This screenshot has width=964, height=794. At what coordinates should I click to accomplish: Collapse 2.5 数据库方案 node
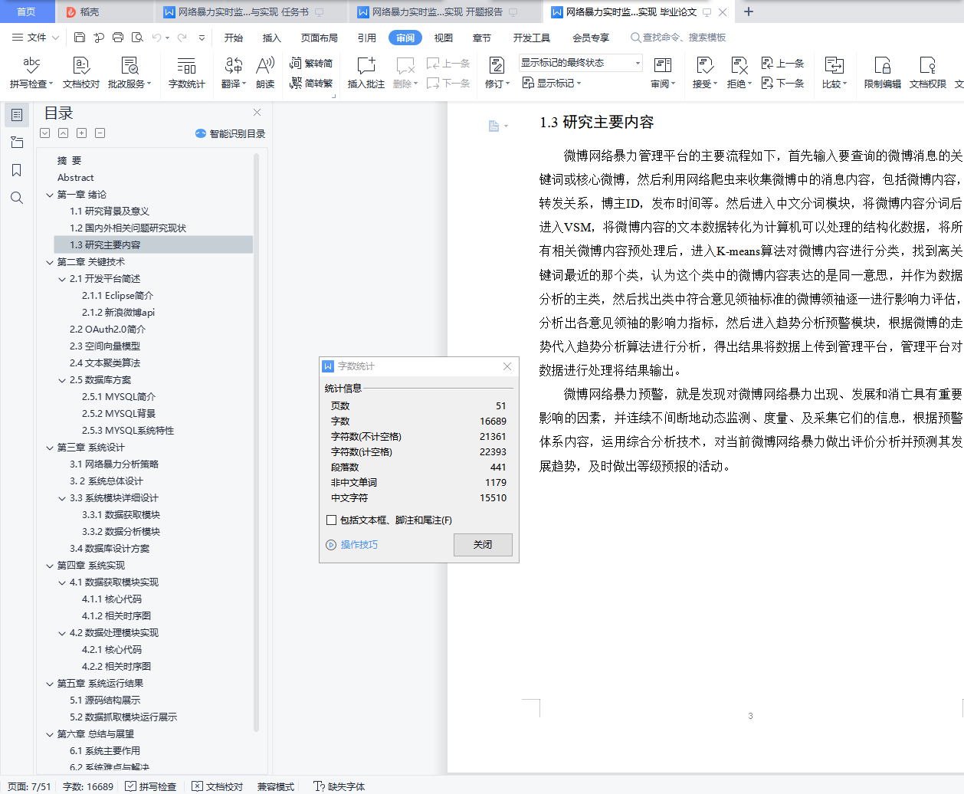tap(62, 380)
